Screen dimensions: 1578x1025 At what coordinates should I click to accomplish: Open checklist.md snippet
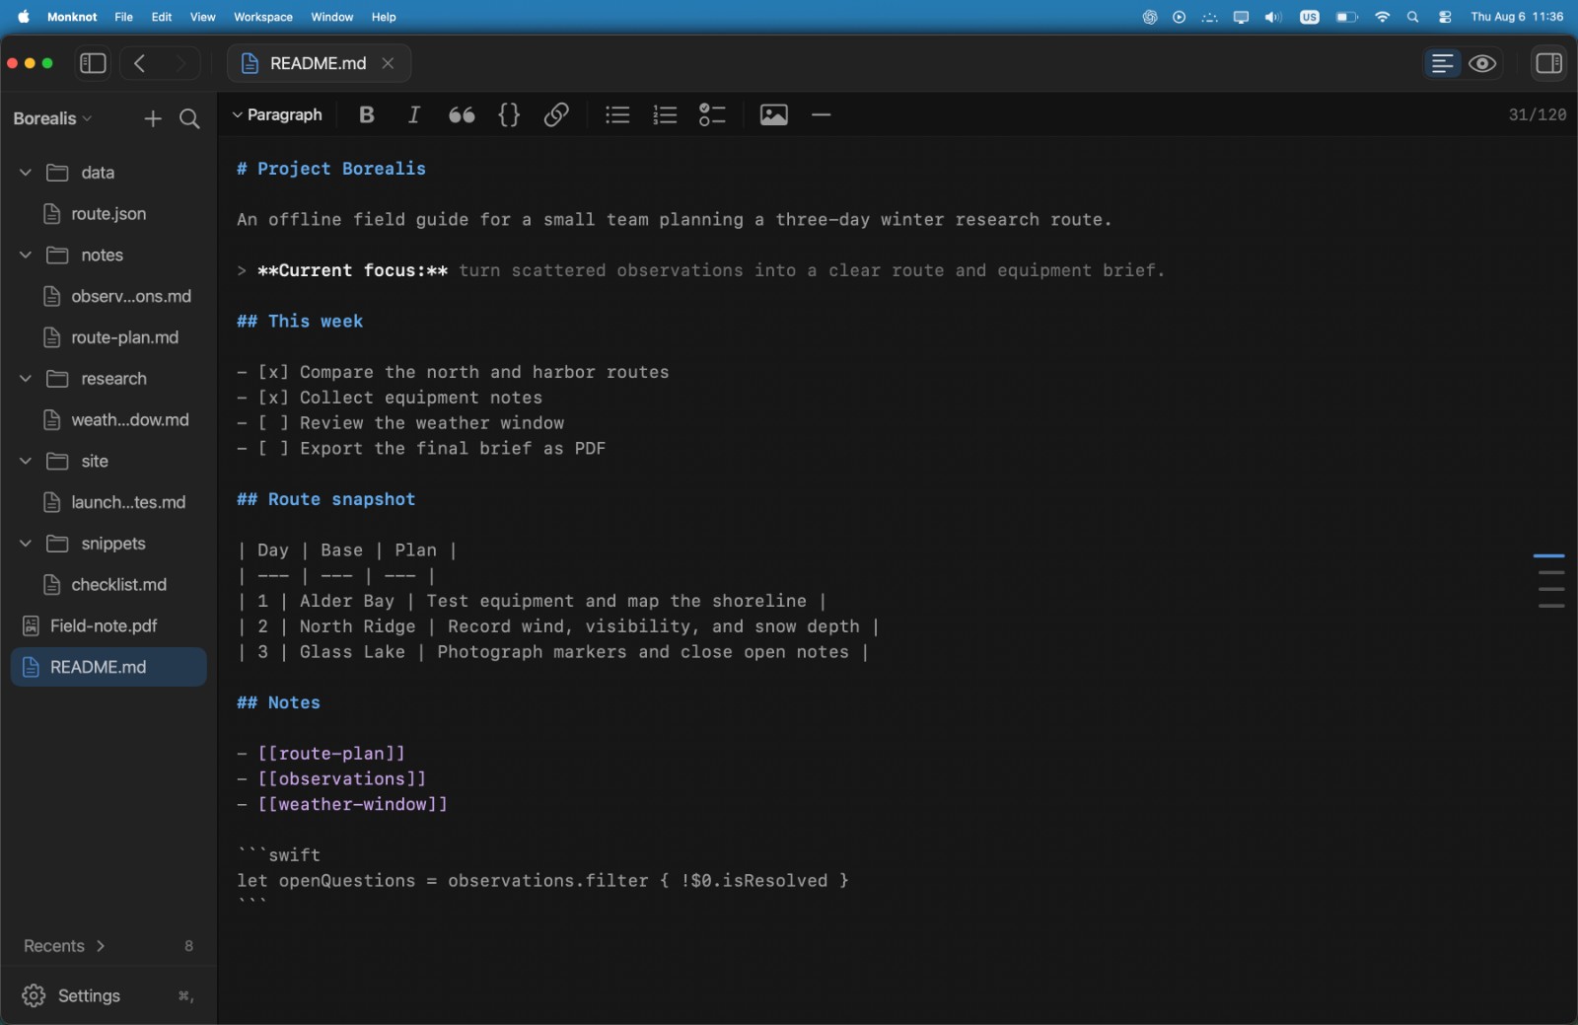[108, 585]
